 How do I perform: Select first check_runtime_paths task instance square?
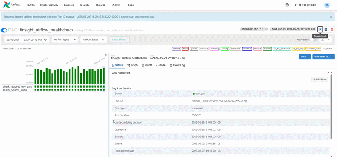35,90
